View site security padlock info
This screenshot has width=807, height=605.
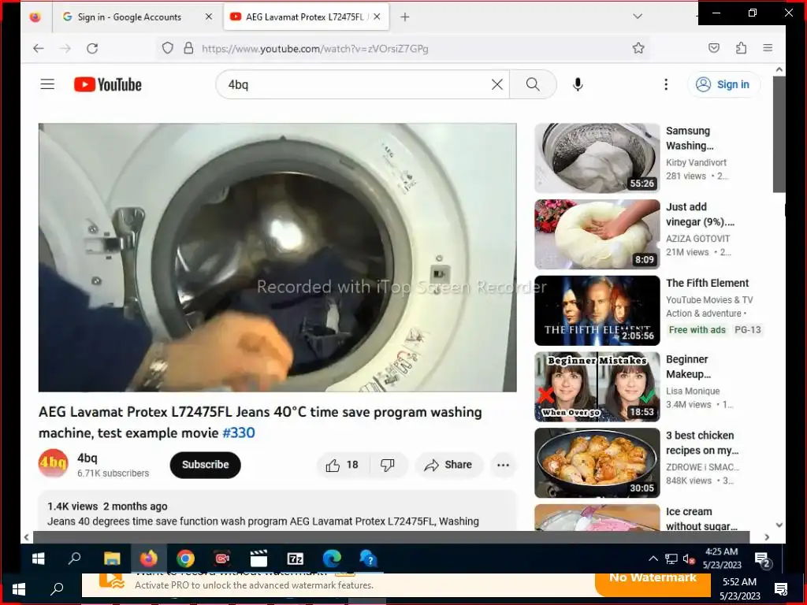(x=189, y=48)
